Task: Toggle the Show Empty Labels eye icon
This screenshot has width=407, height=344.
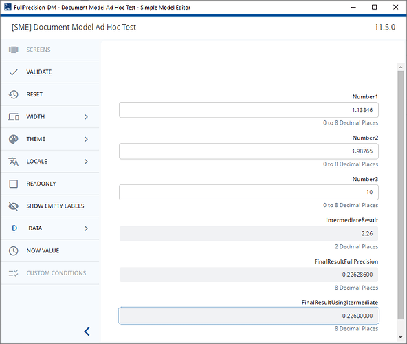Action: coord(14,206)
